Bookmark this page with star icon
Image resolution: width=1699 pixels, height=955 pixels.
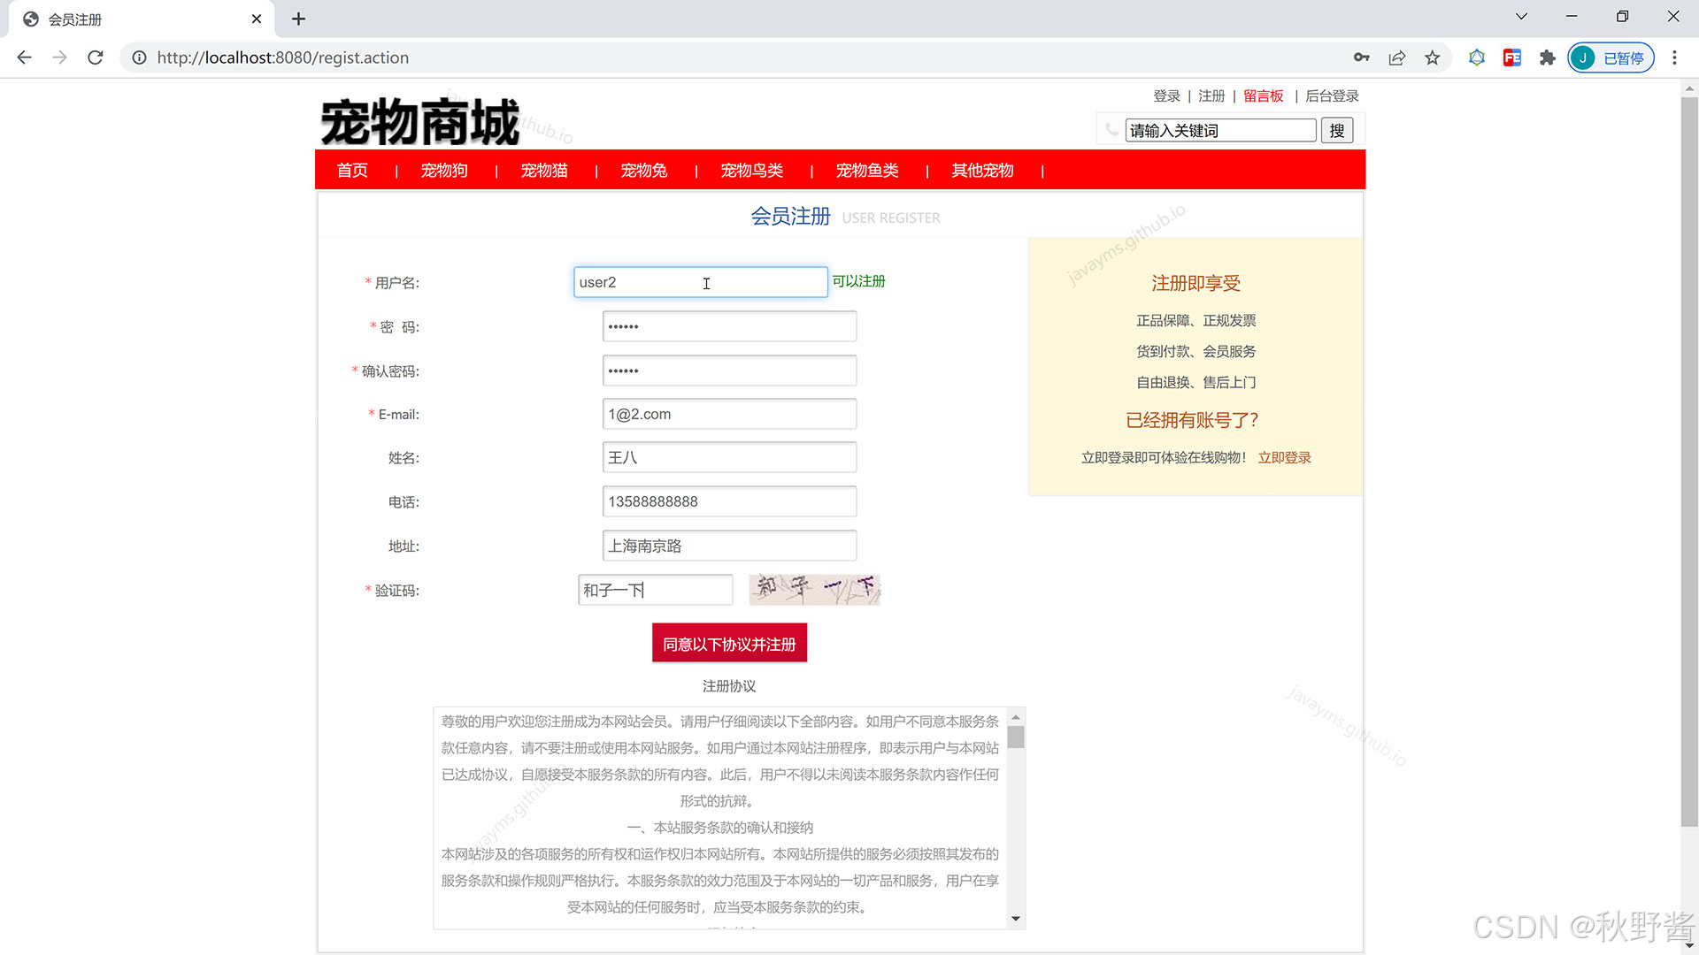tap(1432, 57)
